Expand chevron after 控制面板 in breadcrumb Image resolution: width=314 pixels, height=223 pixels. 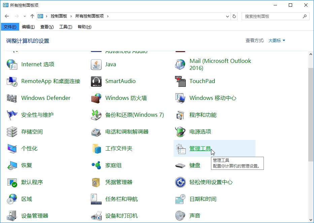point(71,16)
